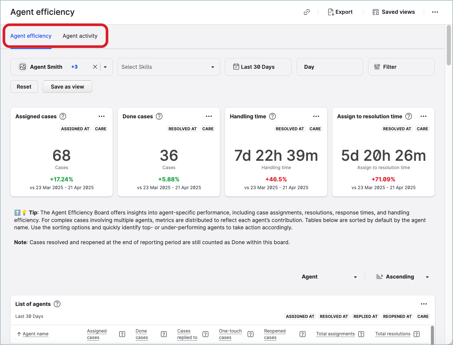
Task: Show help for Handling time
Action: pos(272,116)
